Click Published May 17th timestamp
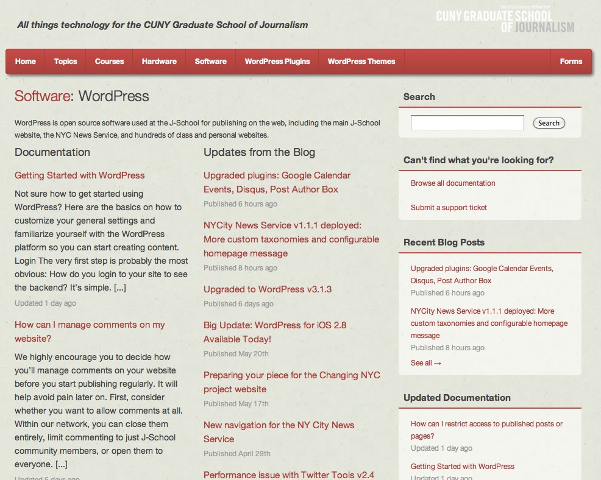Viewport: 601px width, 480px height. click(236, 404)
